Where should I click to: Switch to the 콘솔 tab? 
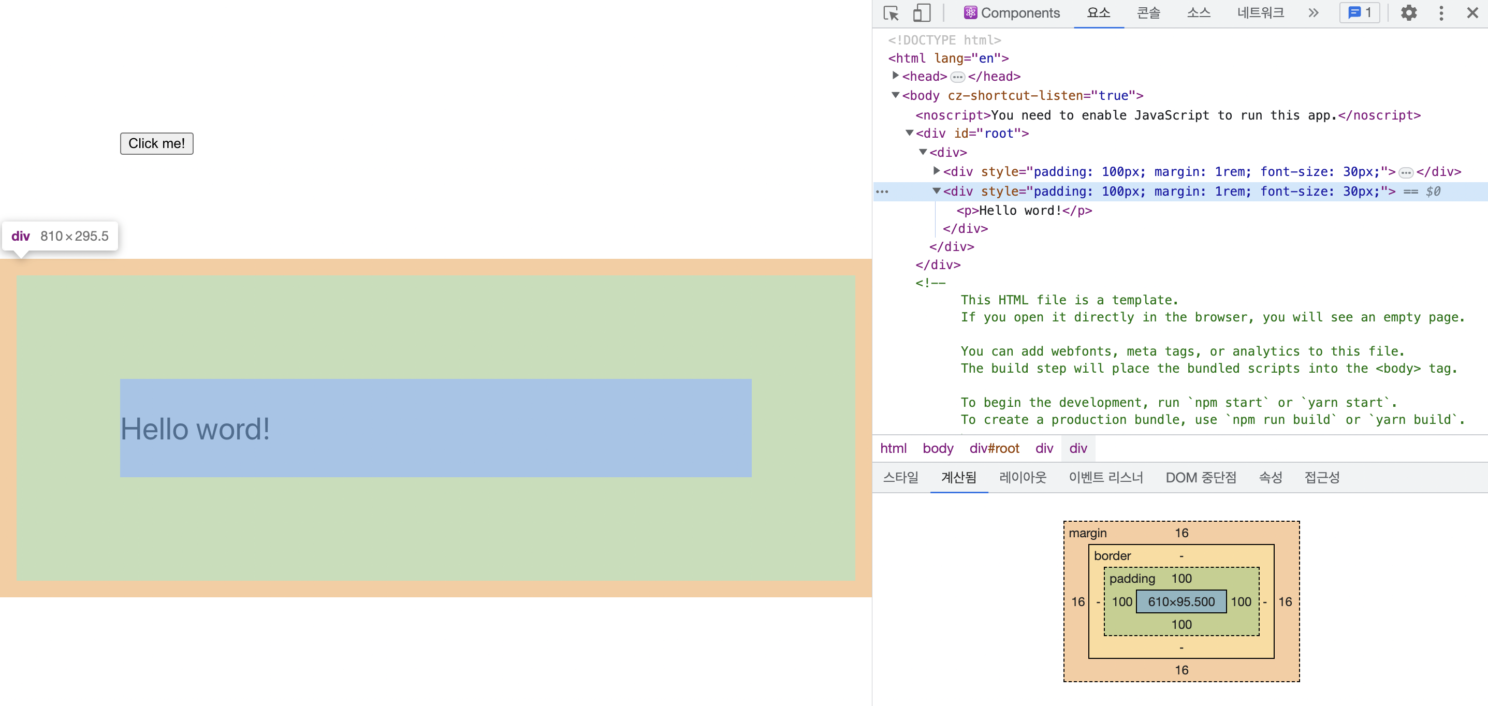click(1148, 13)
